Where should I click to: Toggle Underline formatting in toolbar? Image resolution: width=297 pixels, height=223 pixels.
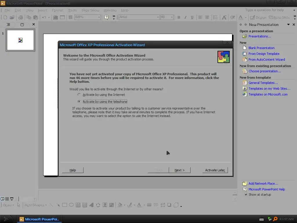(x=192, y=17)
